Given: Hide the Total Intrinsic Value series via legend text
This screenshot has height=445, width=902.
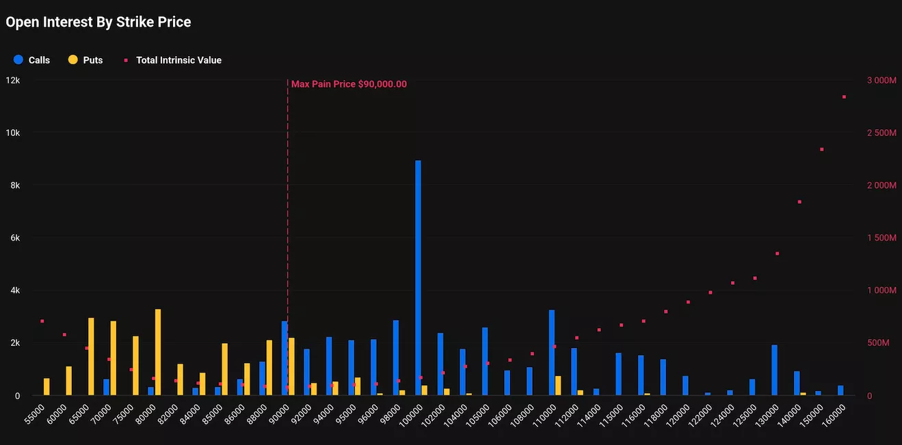Looking at the screenshot, I should coord(178,60).
